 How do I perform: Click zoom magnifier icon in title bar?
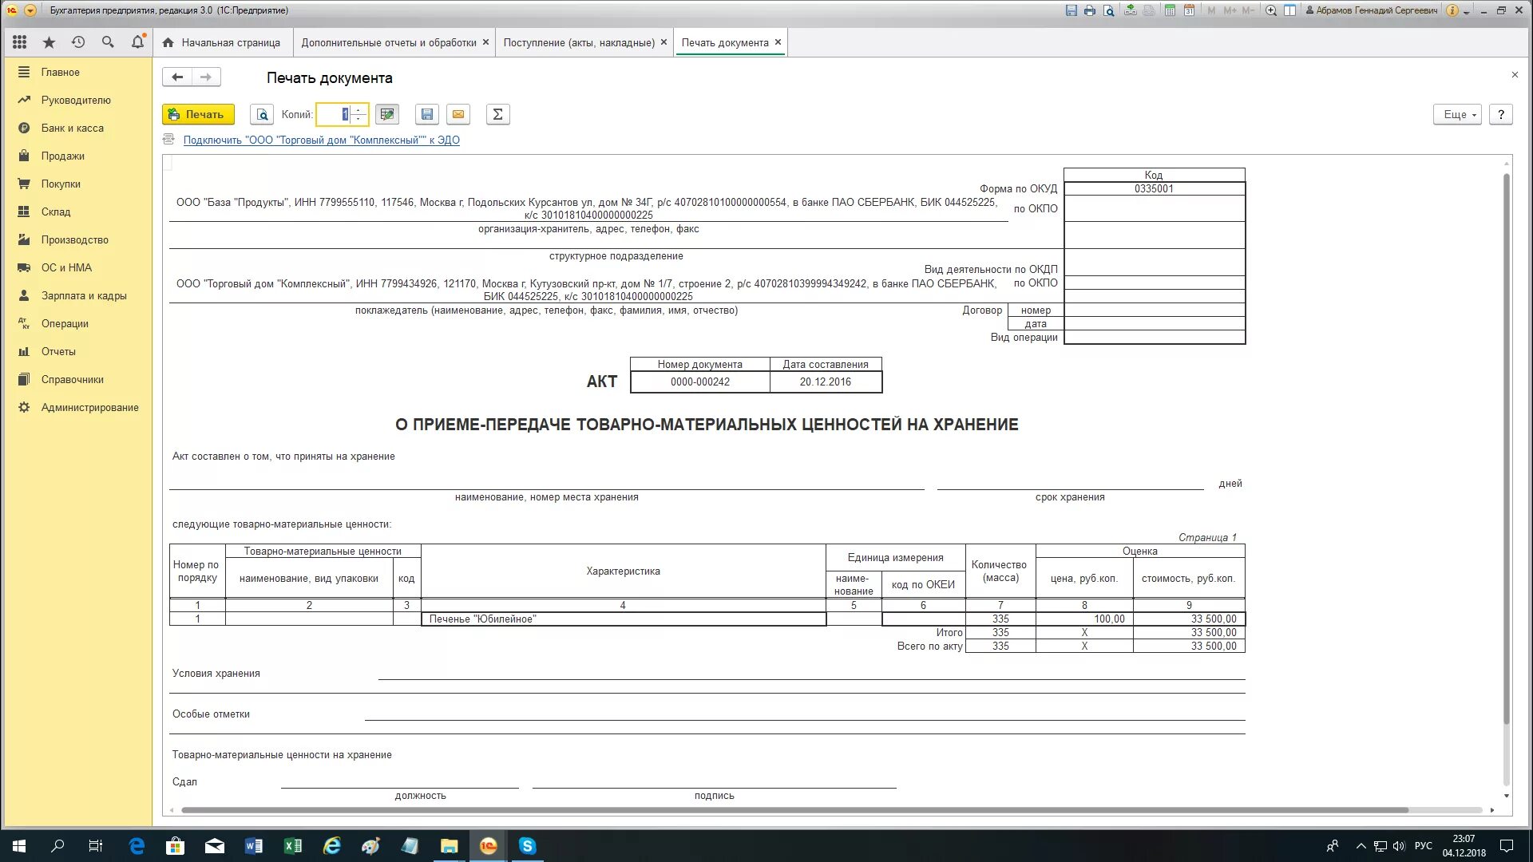[x=1271, y=10]
